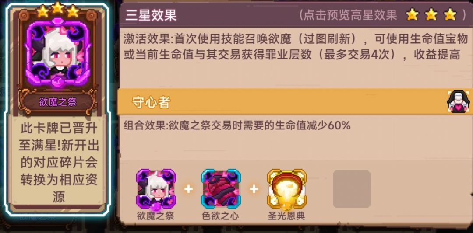Click the 欲魔之祭 nameplate on card
Viewport: 473px width, 233px height.
click(x=58, y=102)
